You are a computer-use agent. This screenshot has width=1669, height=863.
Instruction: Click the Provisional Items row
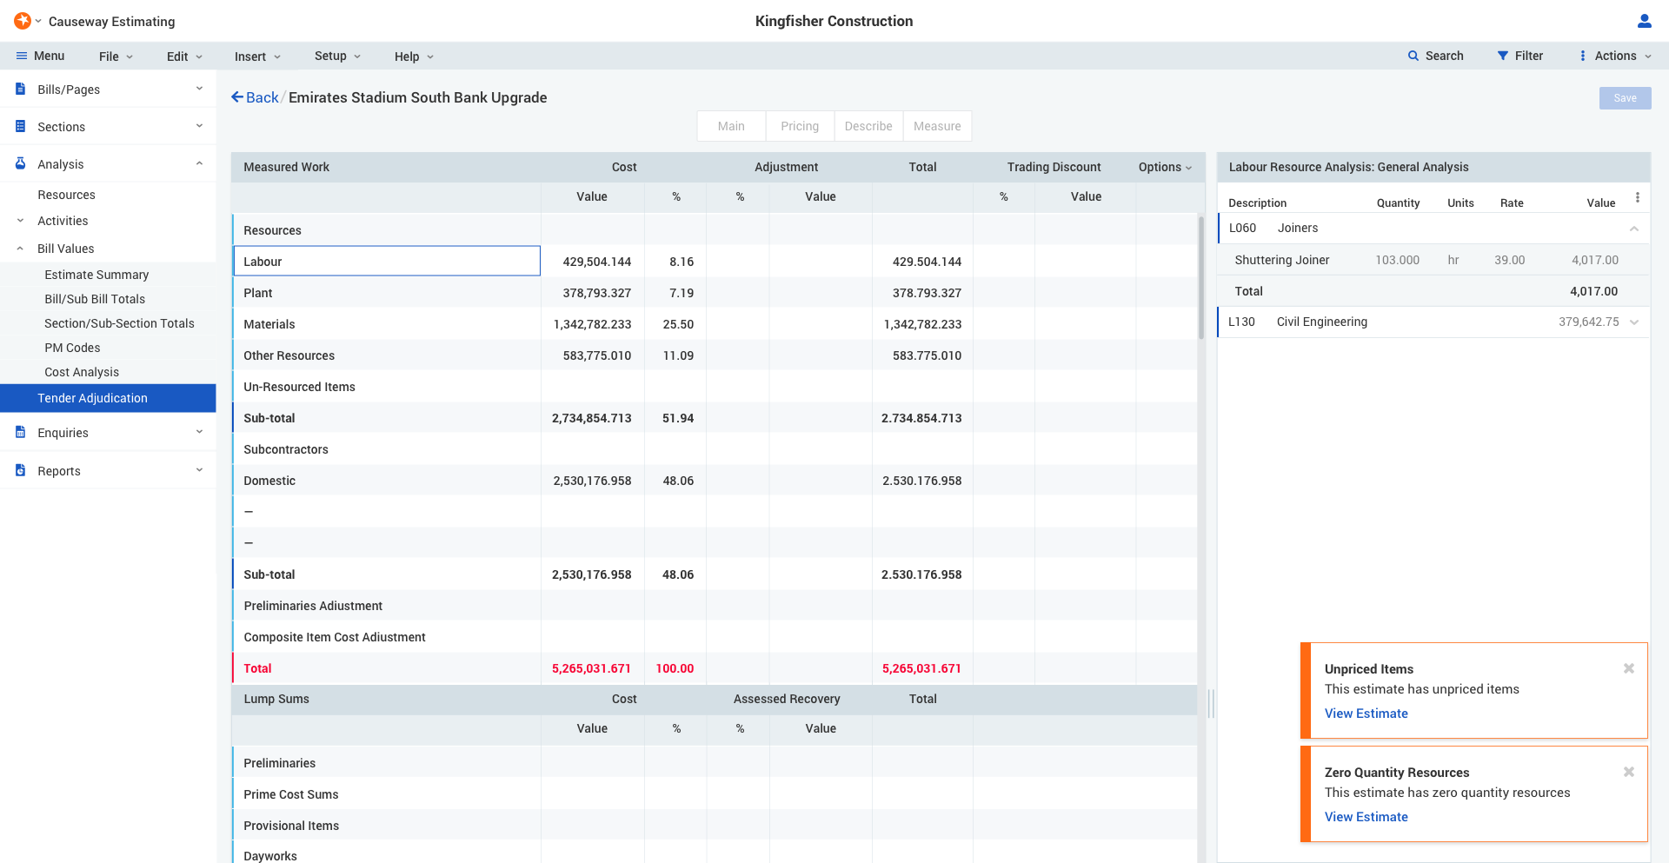click(x=714, y=826)
